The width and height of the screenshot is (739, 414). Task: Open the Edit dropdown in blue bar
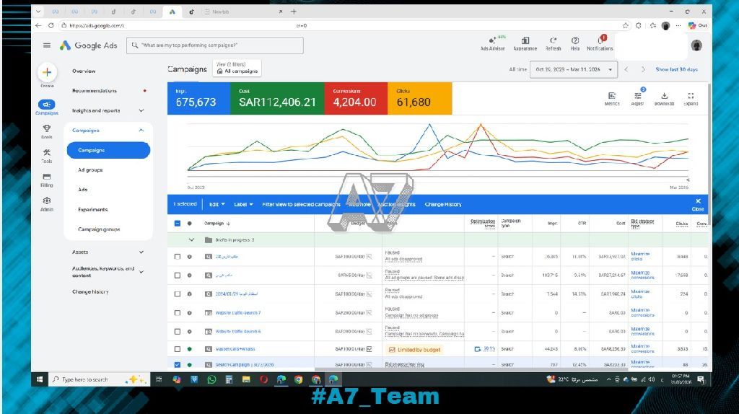point(217,204)
